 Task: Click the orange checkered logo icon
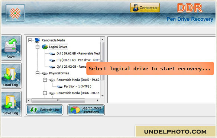tap(15, 13)
